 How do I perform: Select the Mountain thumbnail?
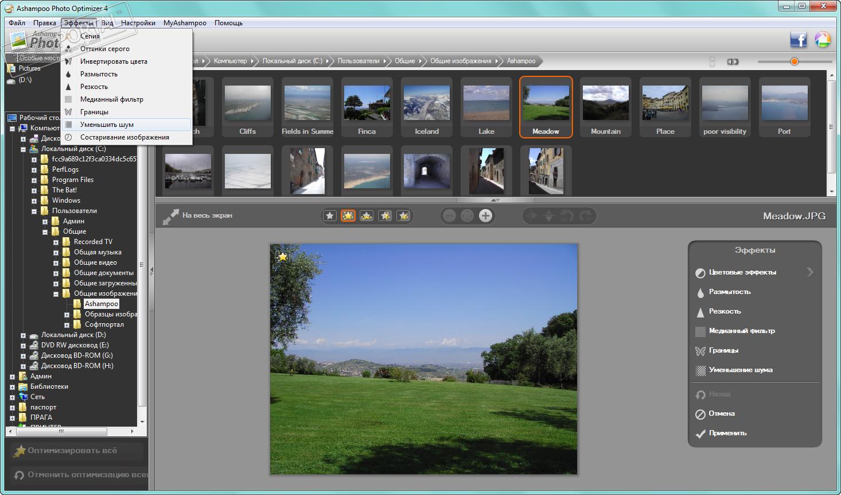606,107
